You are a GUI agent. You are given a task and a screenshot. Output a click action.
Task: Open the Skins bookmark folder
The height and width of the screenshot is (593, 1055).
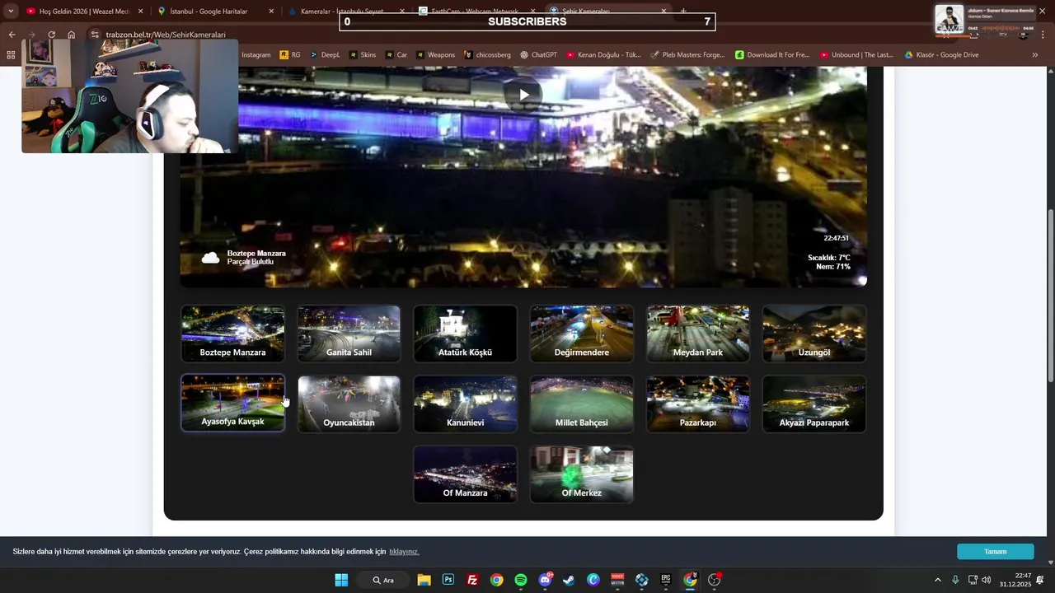point(363,55)
